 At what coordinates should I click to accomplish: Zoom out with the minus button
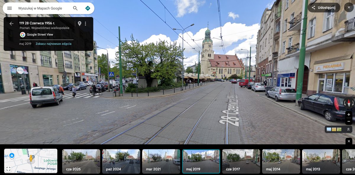[x=348, y=121]
